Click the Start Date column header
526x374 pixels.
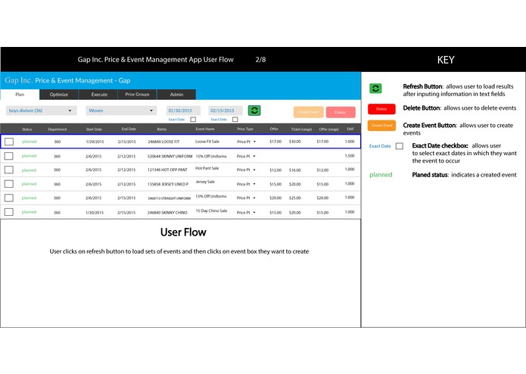tap(94, 129)
